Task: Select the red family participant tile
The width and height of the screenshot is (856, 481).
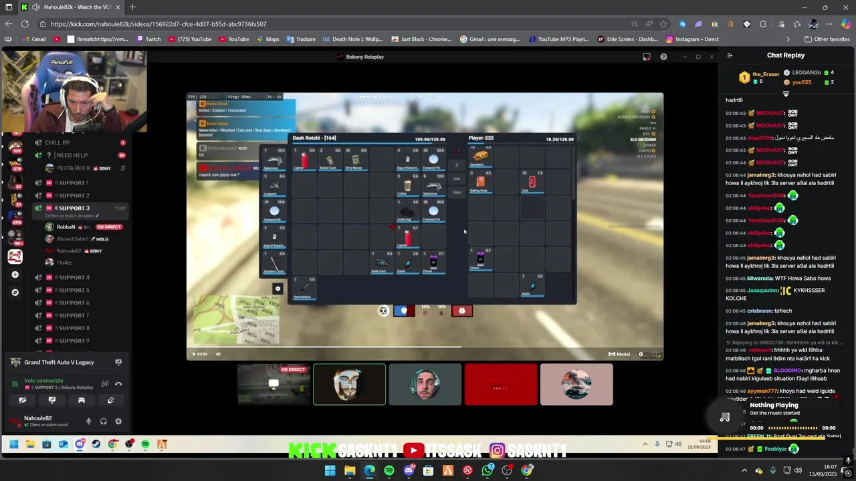Action: point(501,384)
